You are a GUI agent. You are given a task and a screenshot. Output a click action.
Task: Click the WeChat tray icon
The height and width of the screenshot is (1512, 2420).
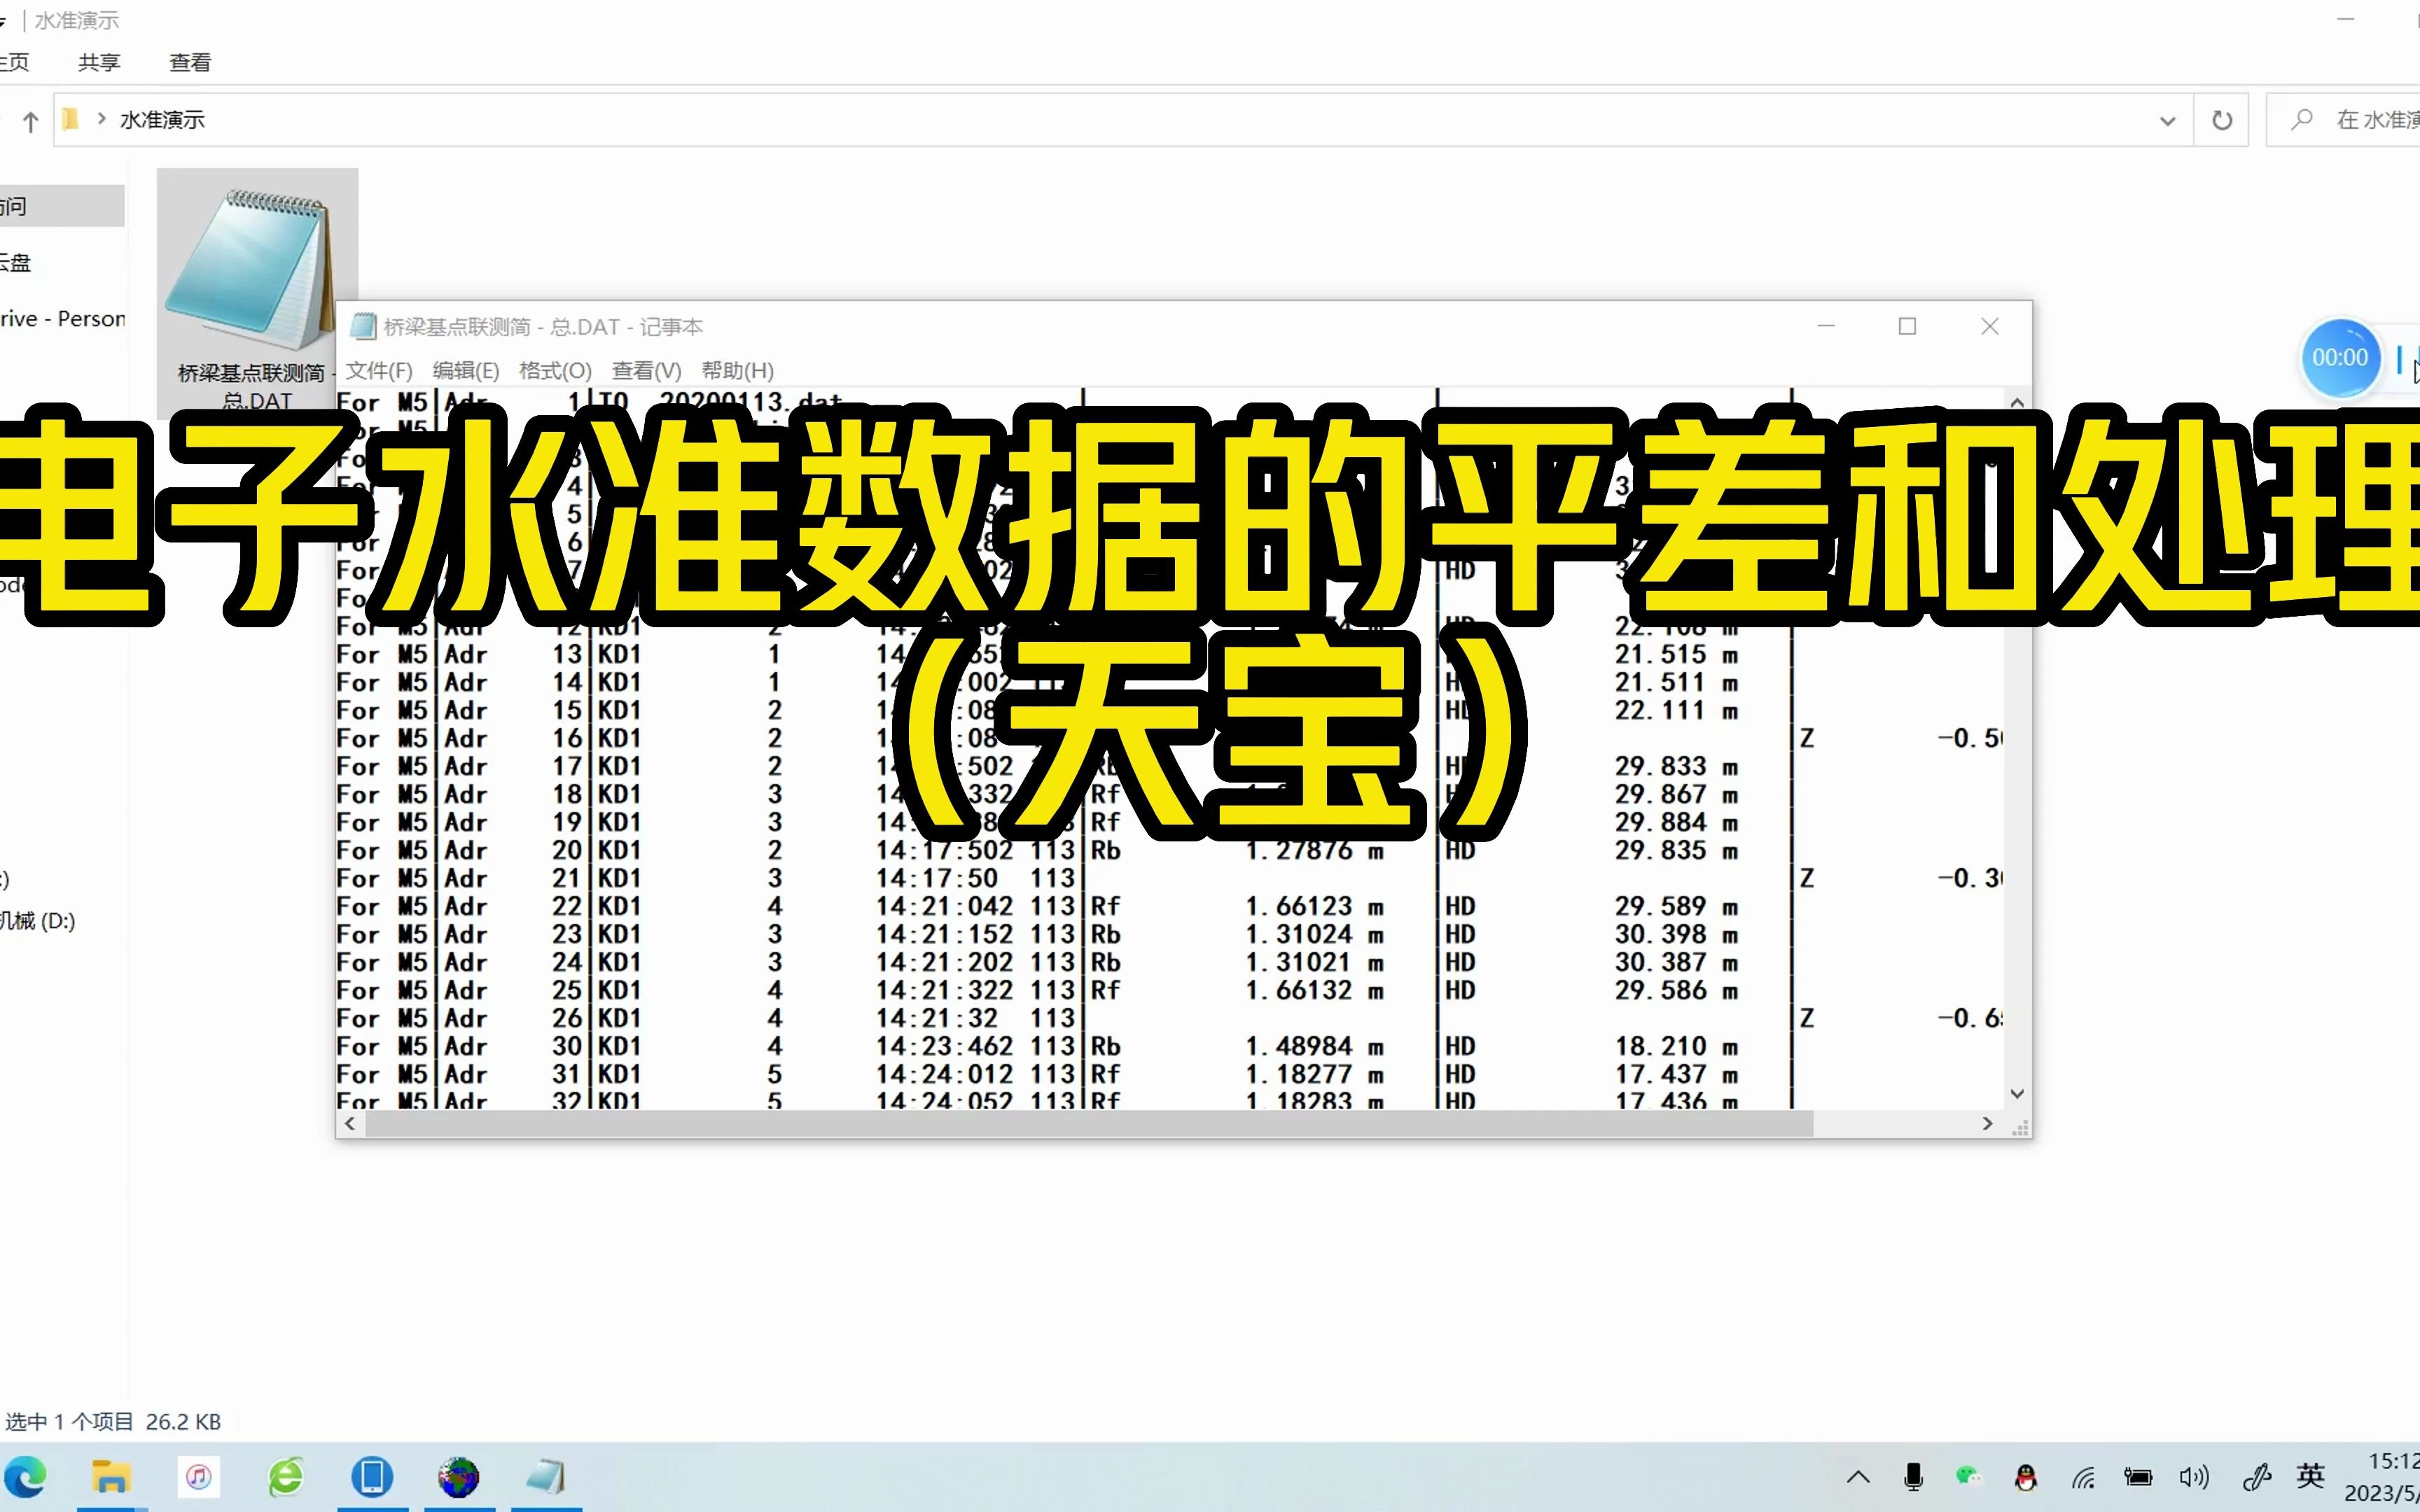click(x=1969, y=1476)
